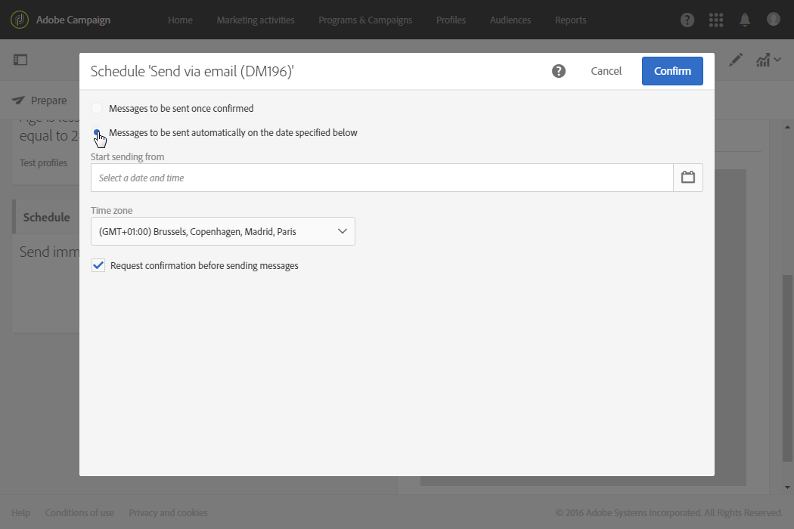Select 'Messages to be sent once confirmed'
794x529 pixels.
click(x=98, y=109)
